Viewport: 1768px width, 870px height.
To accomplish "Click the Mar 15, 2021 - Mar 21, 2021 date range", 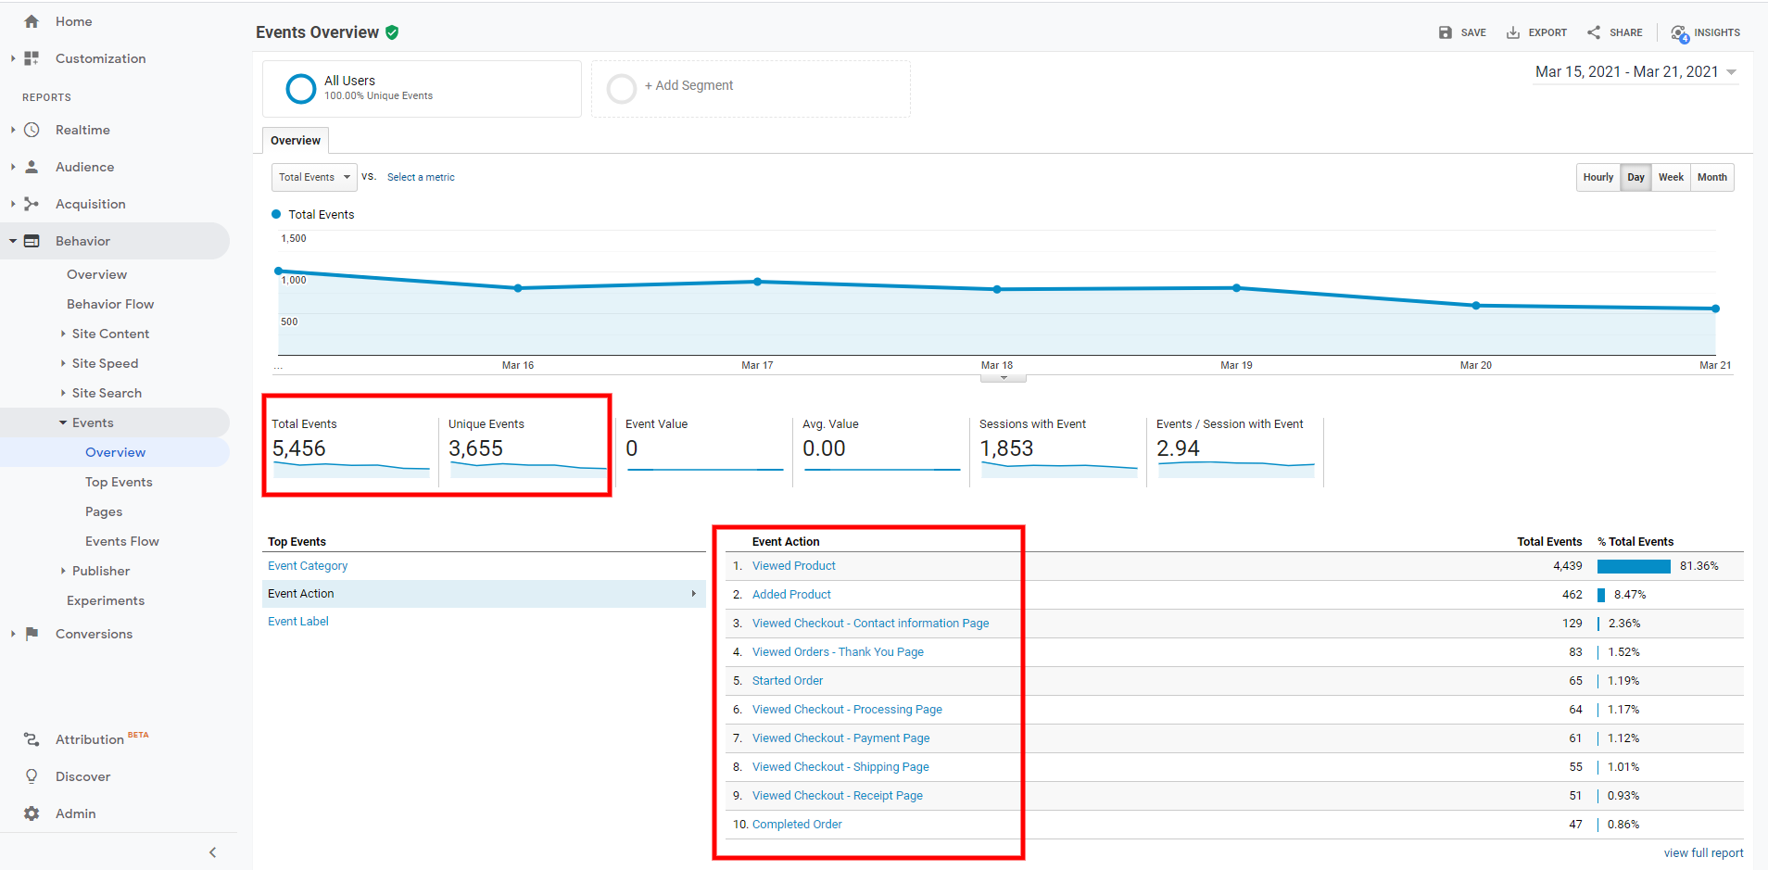I will 1626,72.
